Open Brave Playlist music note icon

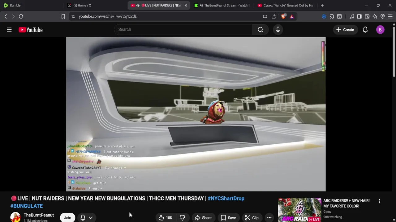(x=352, y=16)
